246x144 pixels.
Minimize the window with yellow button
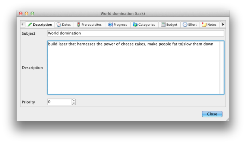click(26, 13)
